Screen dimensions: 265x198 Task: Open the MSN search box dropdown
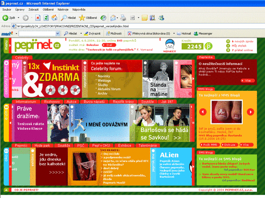coord(58,33)
